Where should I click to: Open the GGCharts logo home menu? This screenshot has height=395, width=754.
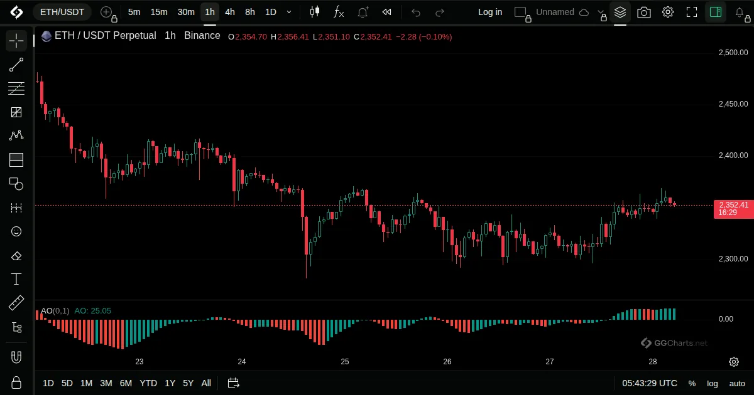tap(16, 12)
